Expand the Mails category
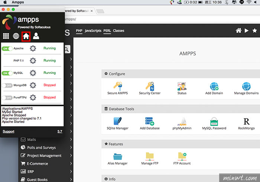Viewport: 260px width, 182px height. click(71, 139)
